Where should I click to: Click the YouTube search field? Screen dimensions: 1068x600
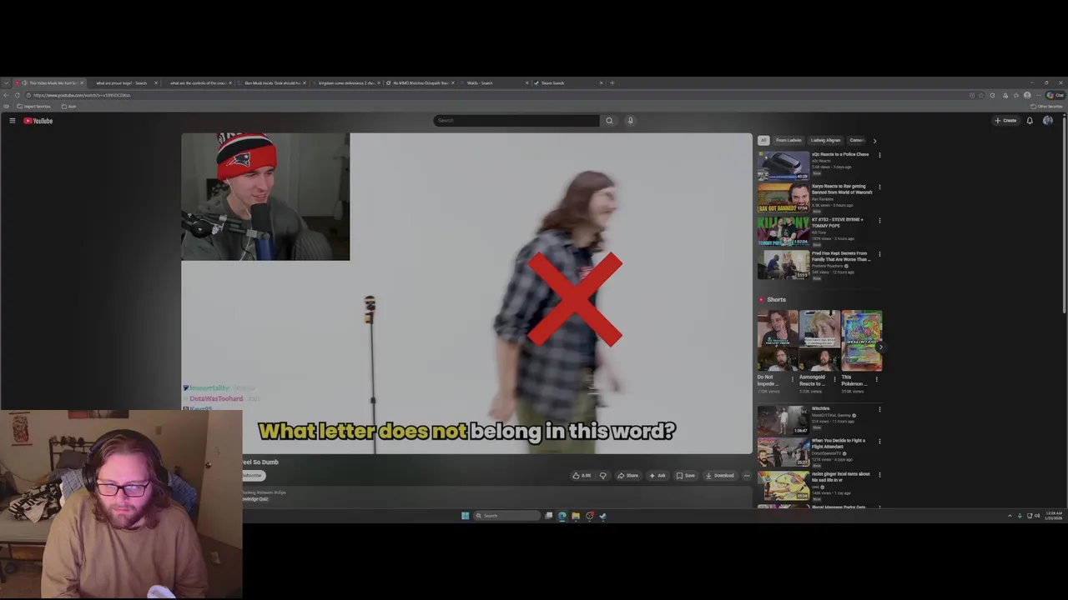point(516,120)
